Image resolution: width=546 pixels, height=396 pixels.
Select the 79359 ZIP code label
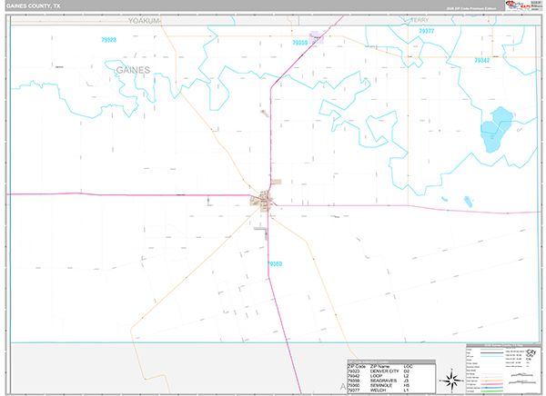[300, 42]
